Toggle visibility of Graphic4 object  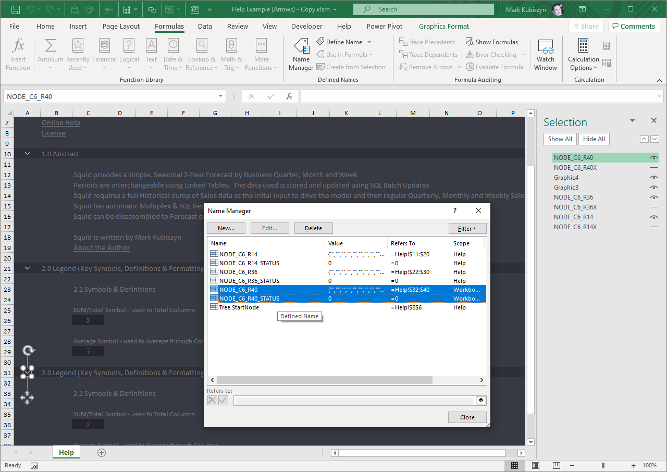[653, 178]
